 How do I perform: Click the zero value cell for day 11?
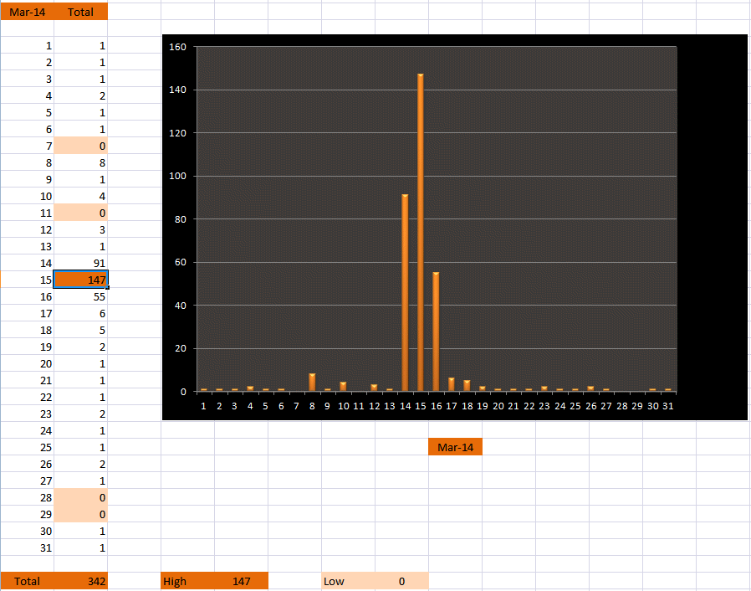[x=80, y=213]
